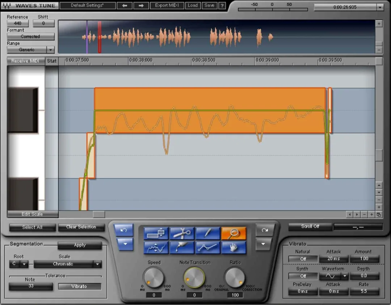Load previous preset with left arrow
391x305 pixels.
[125, 5]
